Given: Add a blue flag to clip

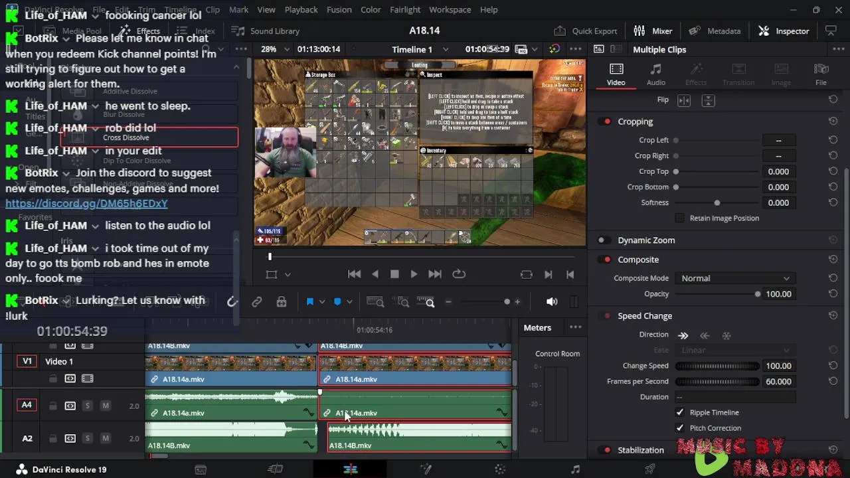Looking at the screenshot, I should click(x=309, y=302).
